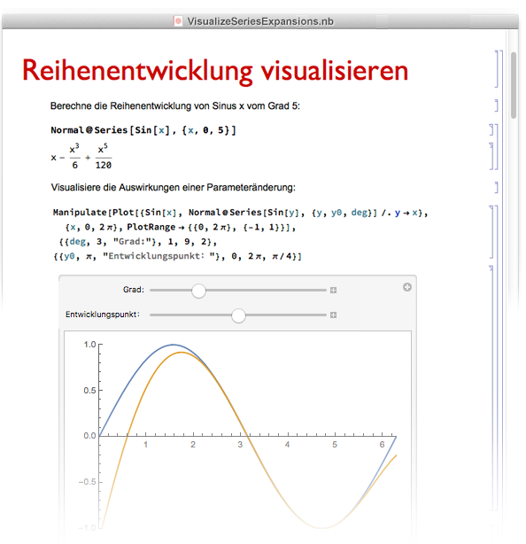Image resolution: width=526 pixels, height=544 pixels.
Task: Select the Manipulate input cell bracket
Action: point(491,232)
